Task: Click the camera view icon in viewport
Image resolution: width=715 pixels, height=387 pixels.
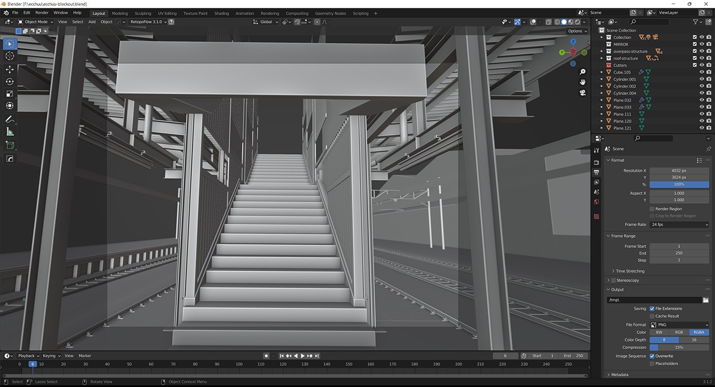Action: 582,93
